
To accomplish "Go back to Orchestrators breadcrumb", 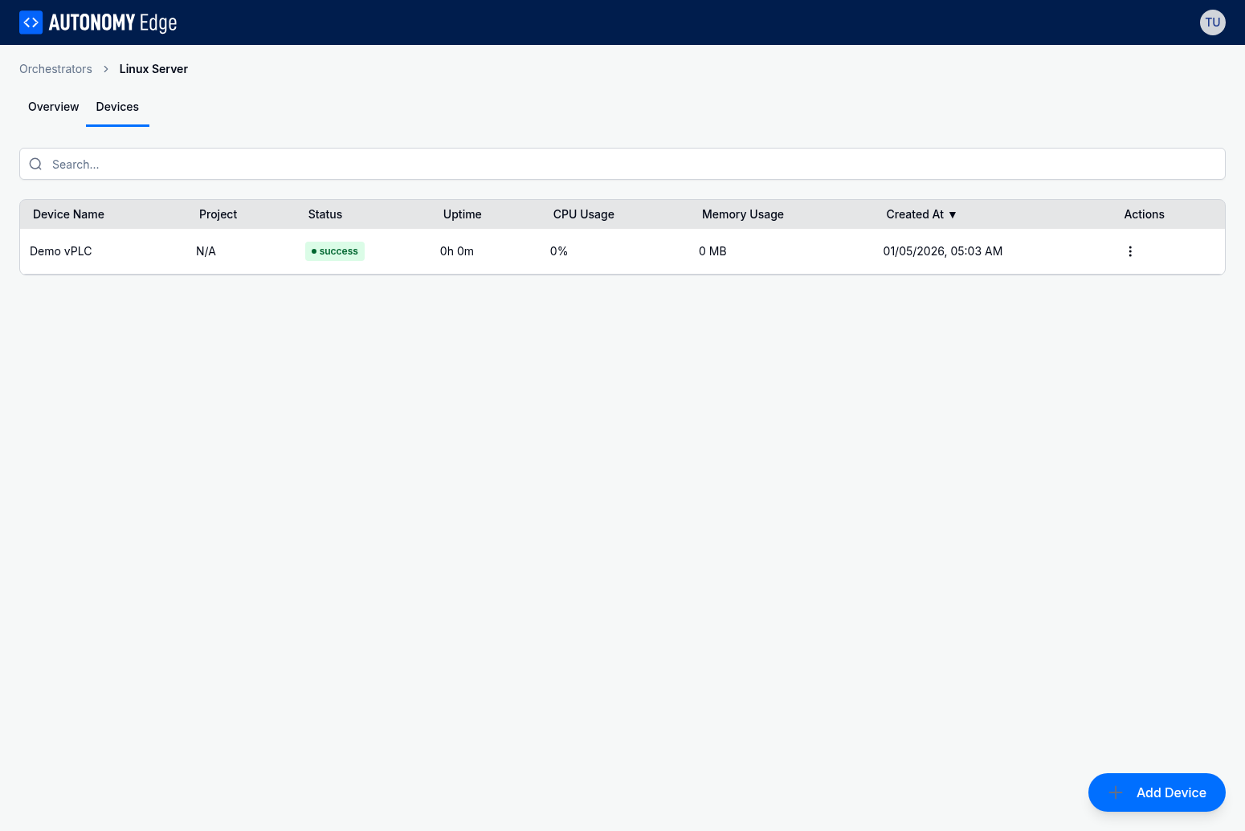I will click(x=55, y=69).
